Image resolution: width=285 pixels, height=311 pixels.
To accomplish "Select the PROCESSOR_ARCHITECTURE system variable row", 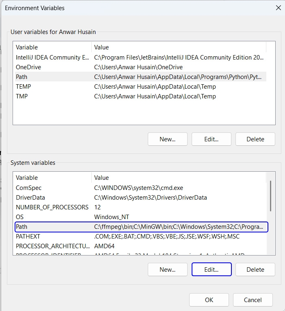I will coord(52,246).
